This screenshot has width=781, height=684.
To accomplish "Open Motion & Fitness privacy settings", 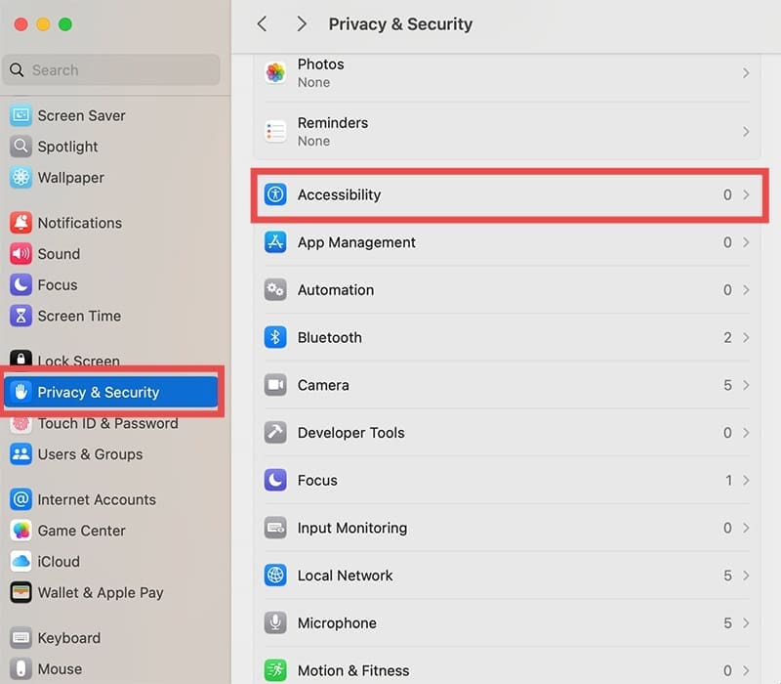I will point(352,670).
